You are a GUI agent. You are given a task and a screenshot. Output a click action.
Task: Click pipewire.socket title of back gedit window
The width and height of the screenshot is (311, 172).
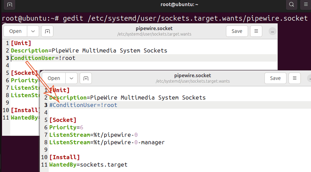[x=154, y=29]
